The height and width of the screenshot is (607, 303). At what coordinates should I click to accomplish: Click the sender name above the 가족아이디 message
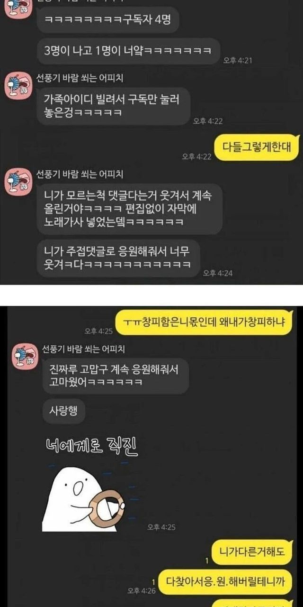[80, 78]
